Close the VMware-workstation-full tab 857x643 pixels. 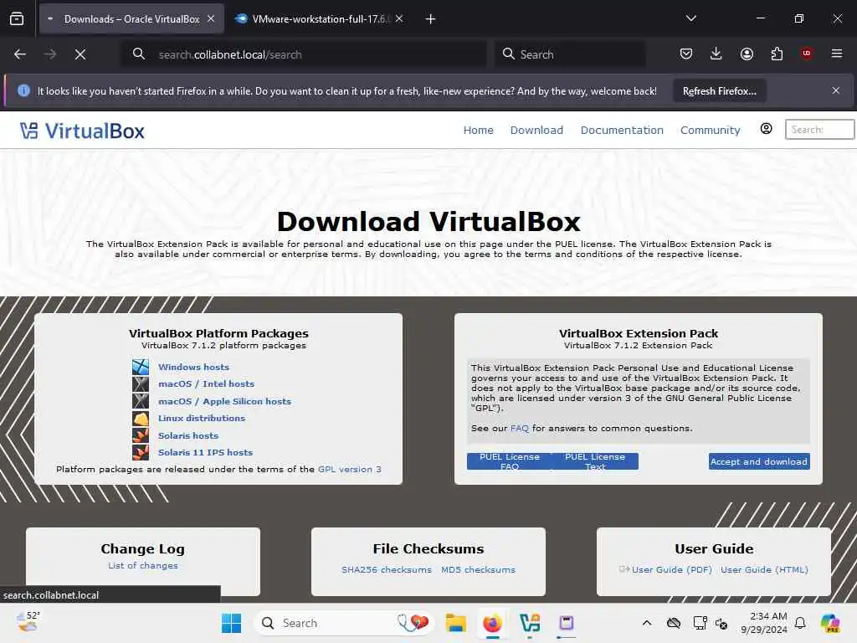click(x=399, y=19)
